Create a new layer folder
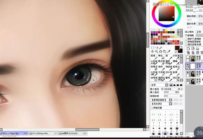 pos(197,48)
